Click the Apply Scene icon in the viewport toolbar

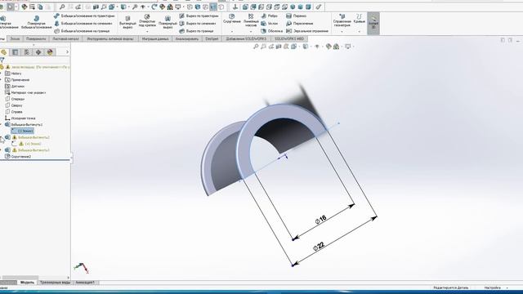click(336, 47)
